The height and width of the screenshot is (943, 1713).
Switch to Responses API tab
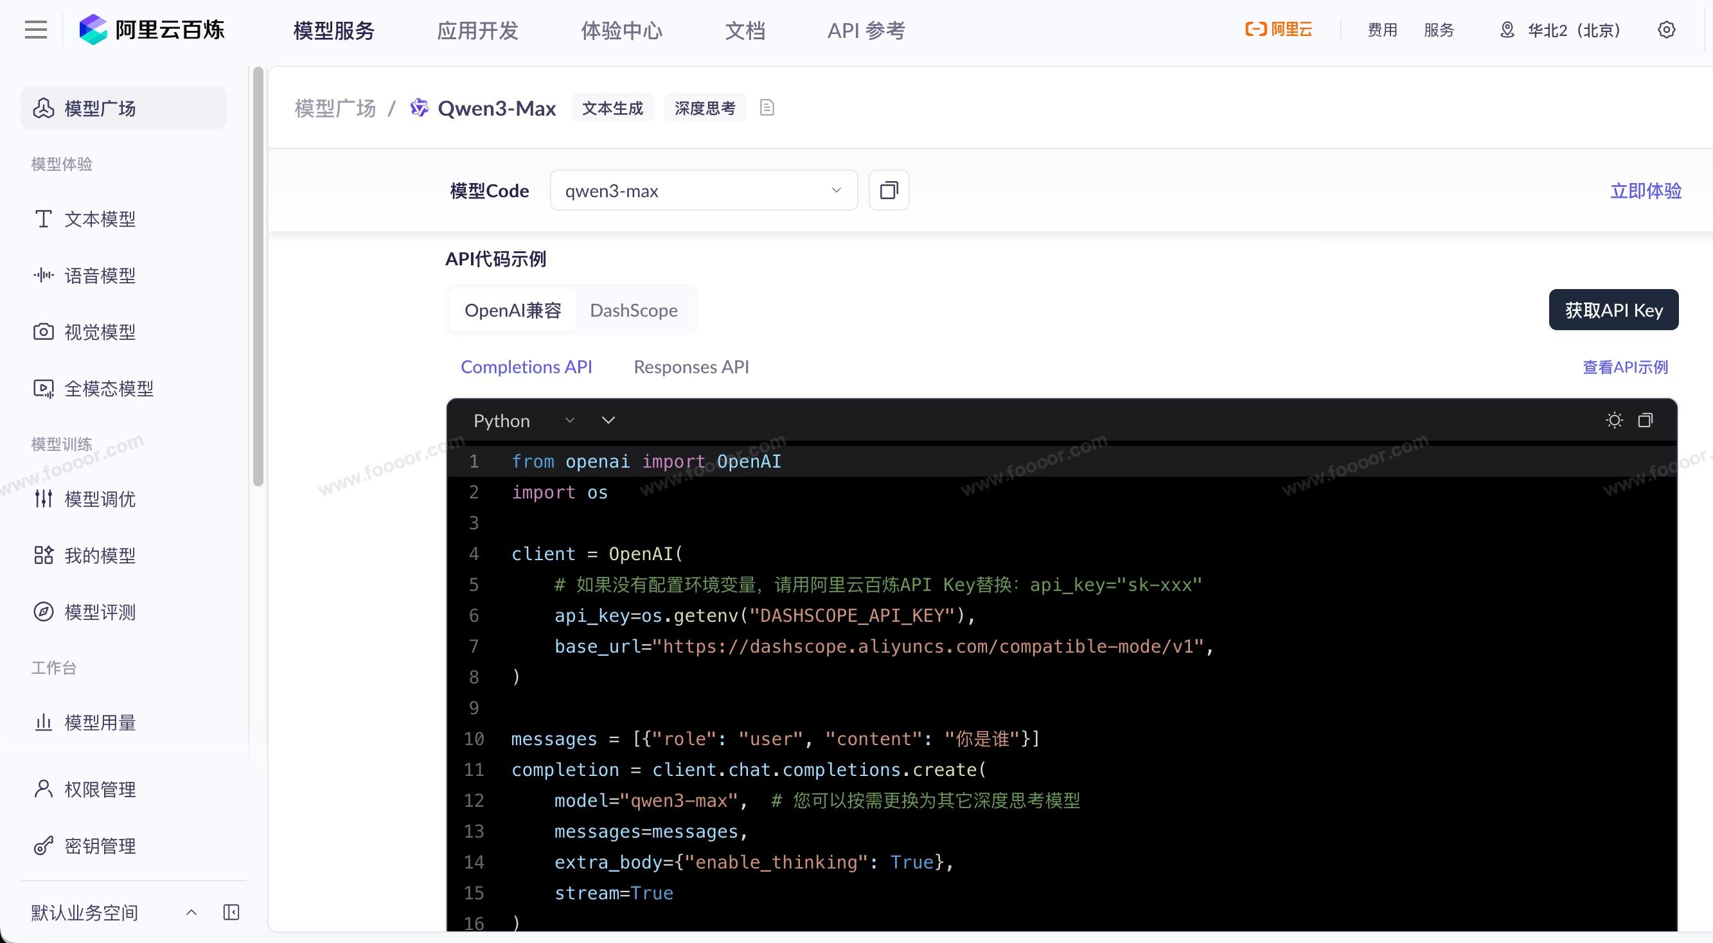[x=691, y=367]
